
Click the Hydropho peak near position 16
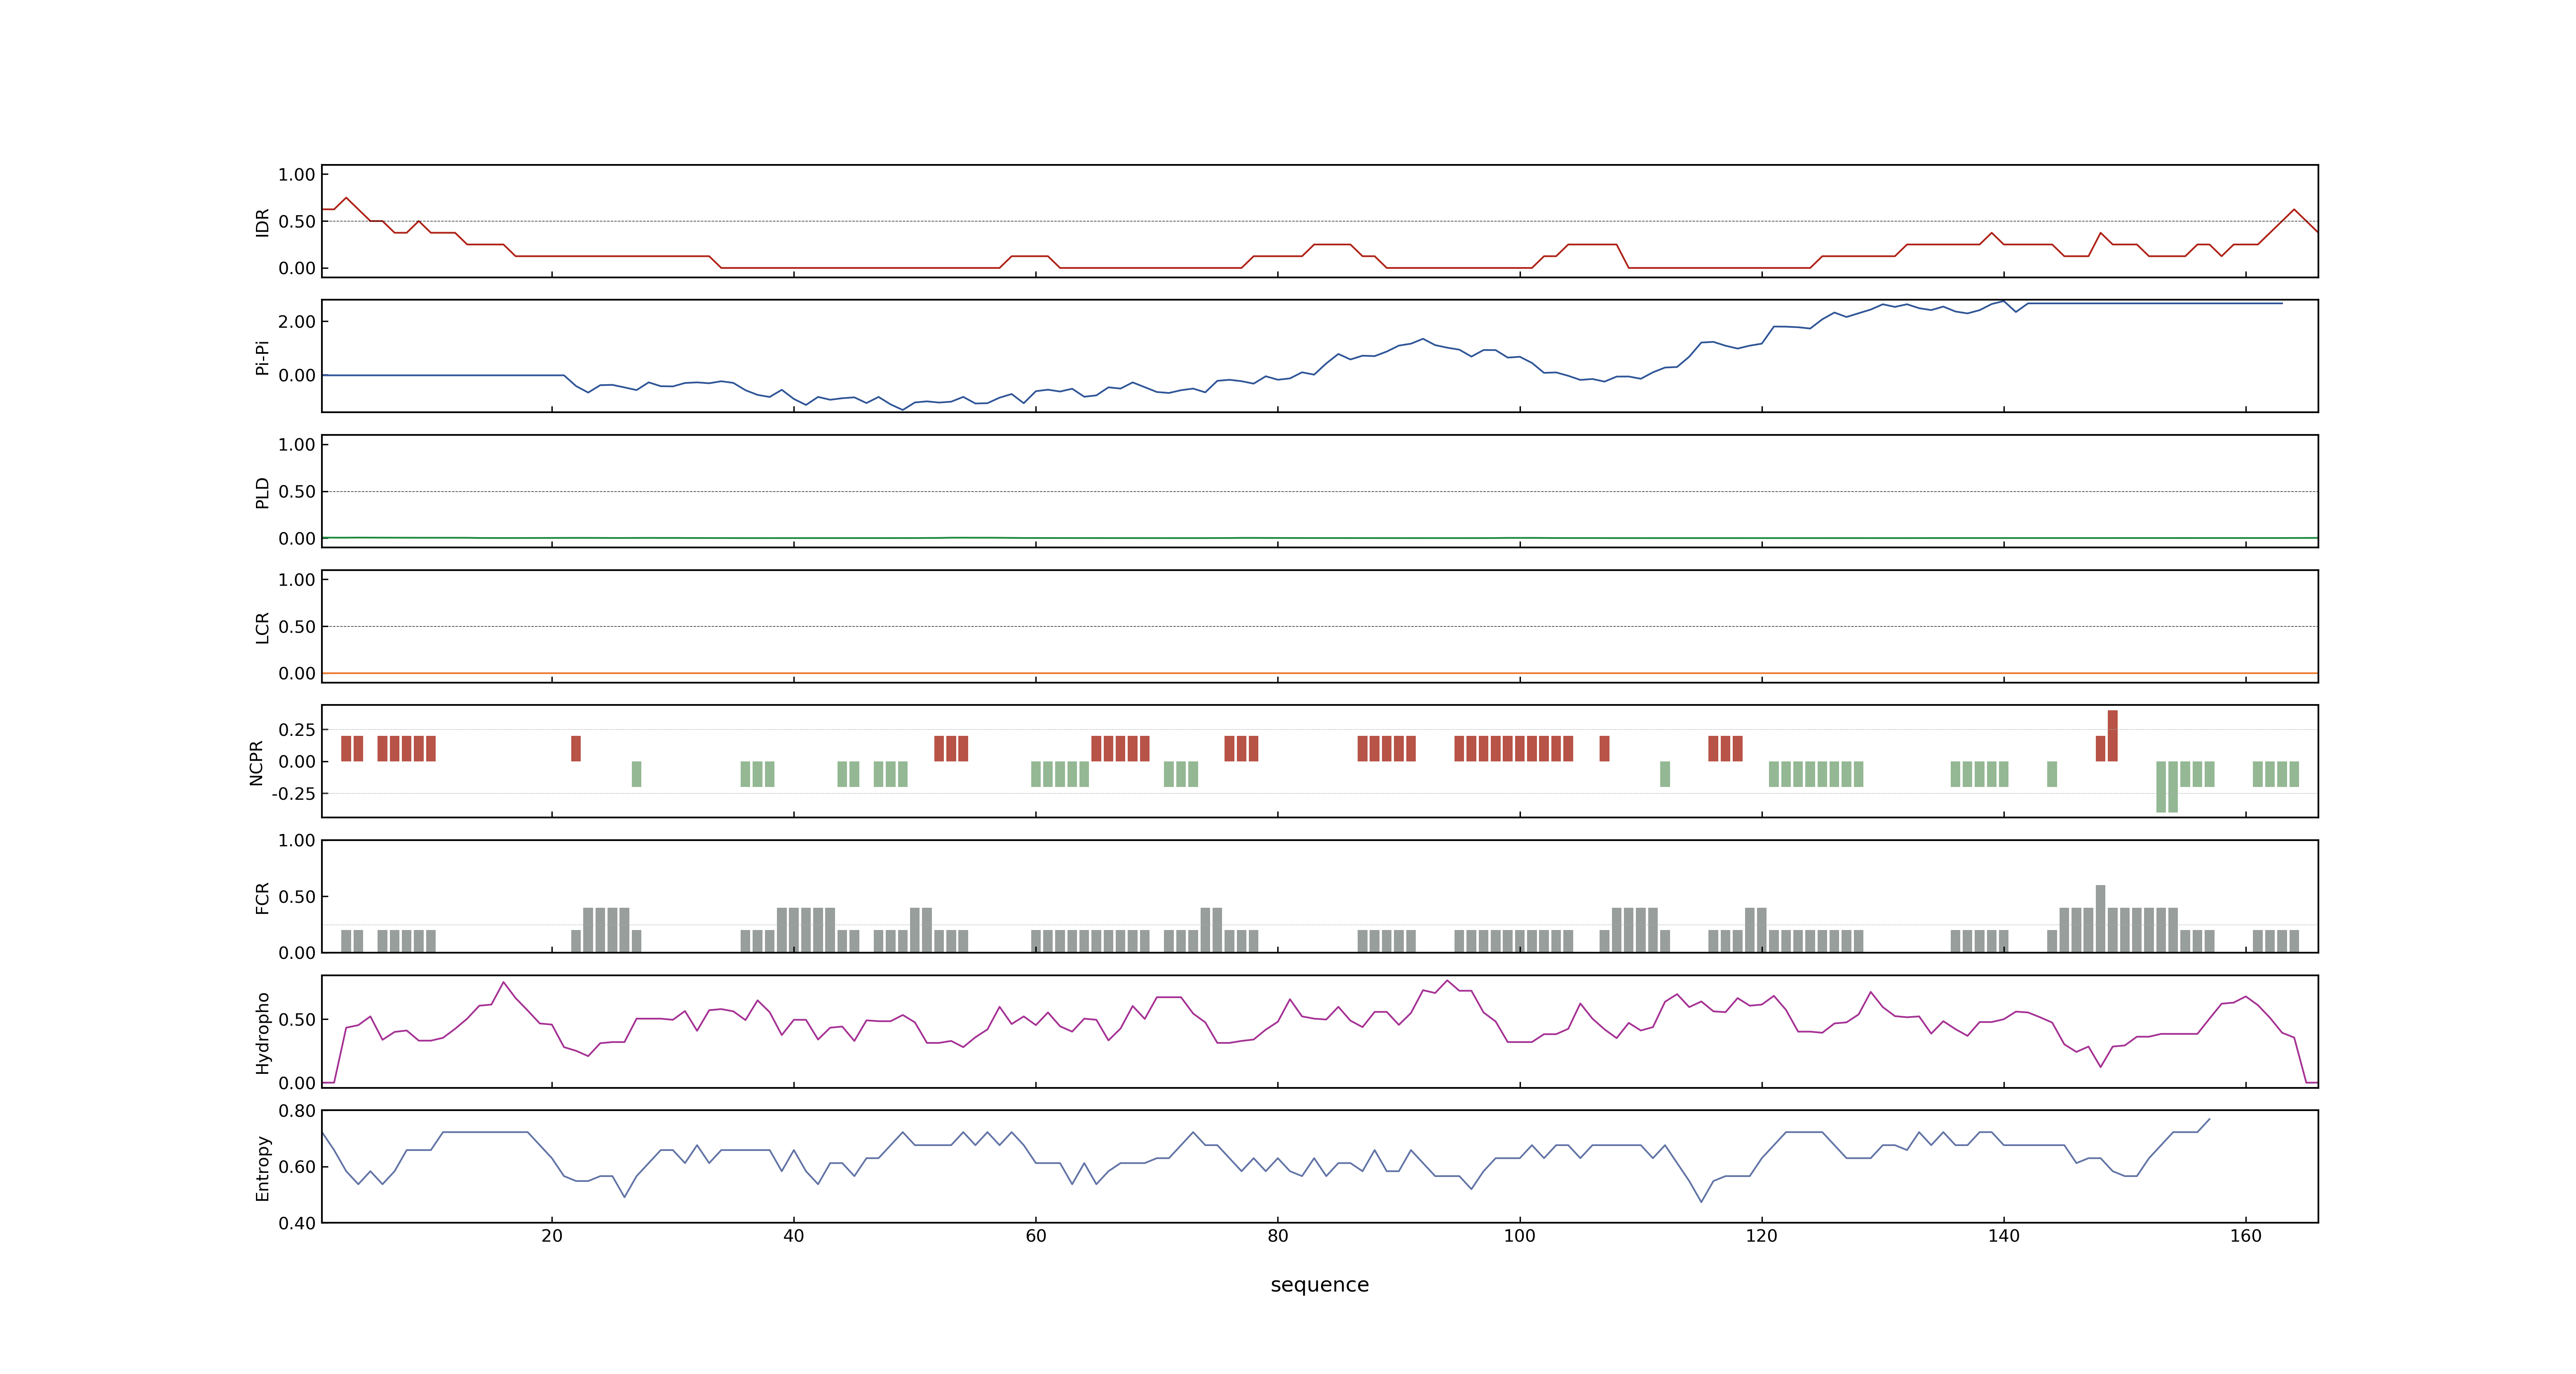click(x=503, y=982)
